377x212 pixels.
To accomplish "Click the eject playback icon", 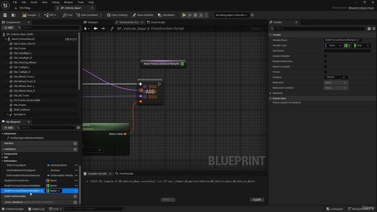I will click(x=201, y=15).
